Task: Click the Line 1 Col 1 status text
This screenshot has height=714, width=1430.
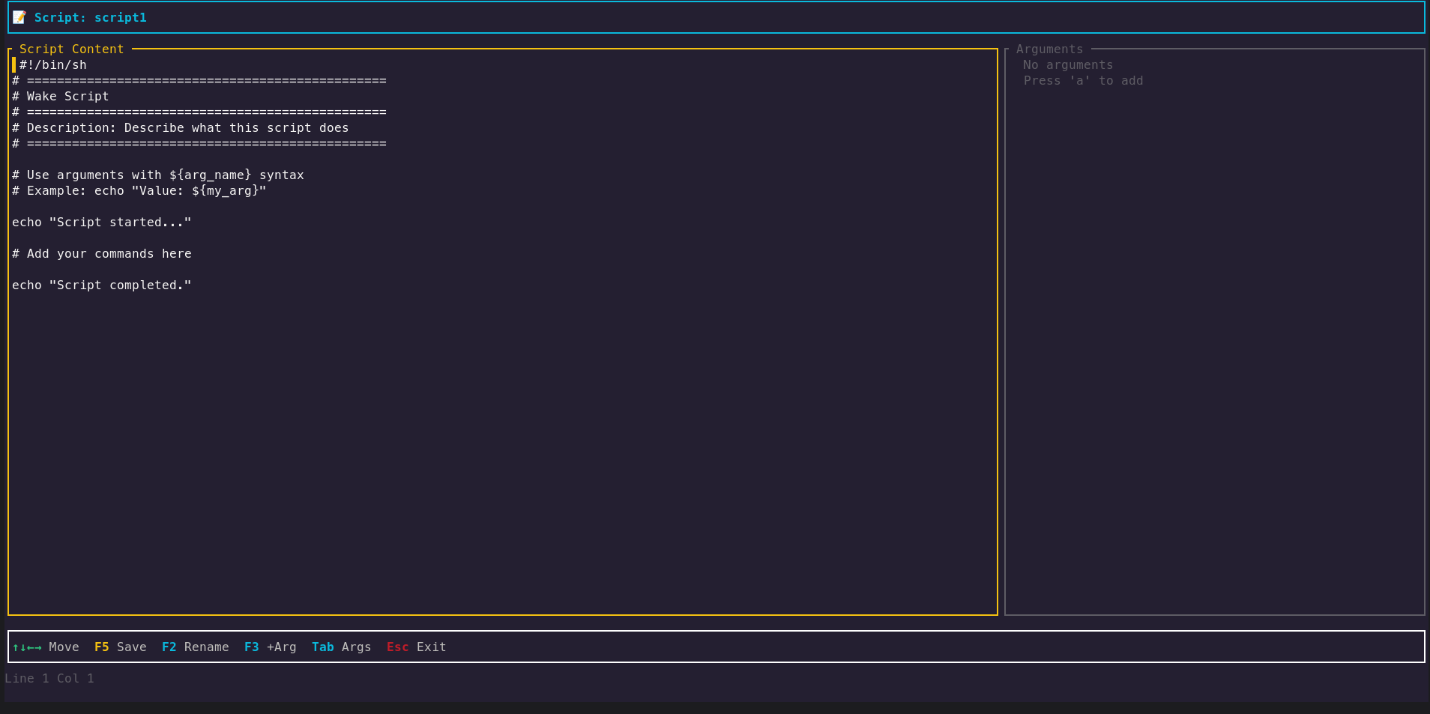Action: (49, 678)
